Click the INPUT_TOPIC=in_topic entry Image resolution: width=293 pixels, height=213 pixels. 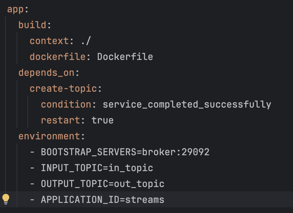pyautogui.click(x=97, y=168)
